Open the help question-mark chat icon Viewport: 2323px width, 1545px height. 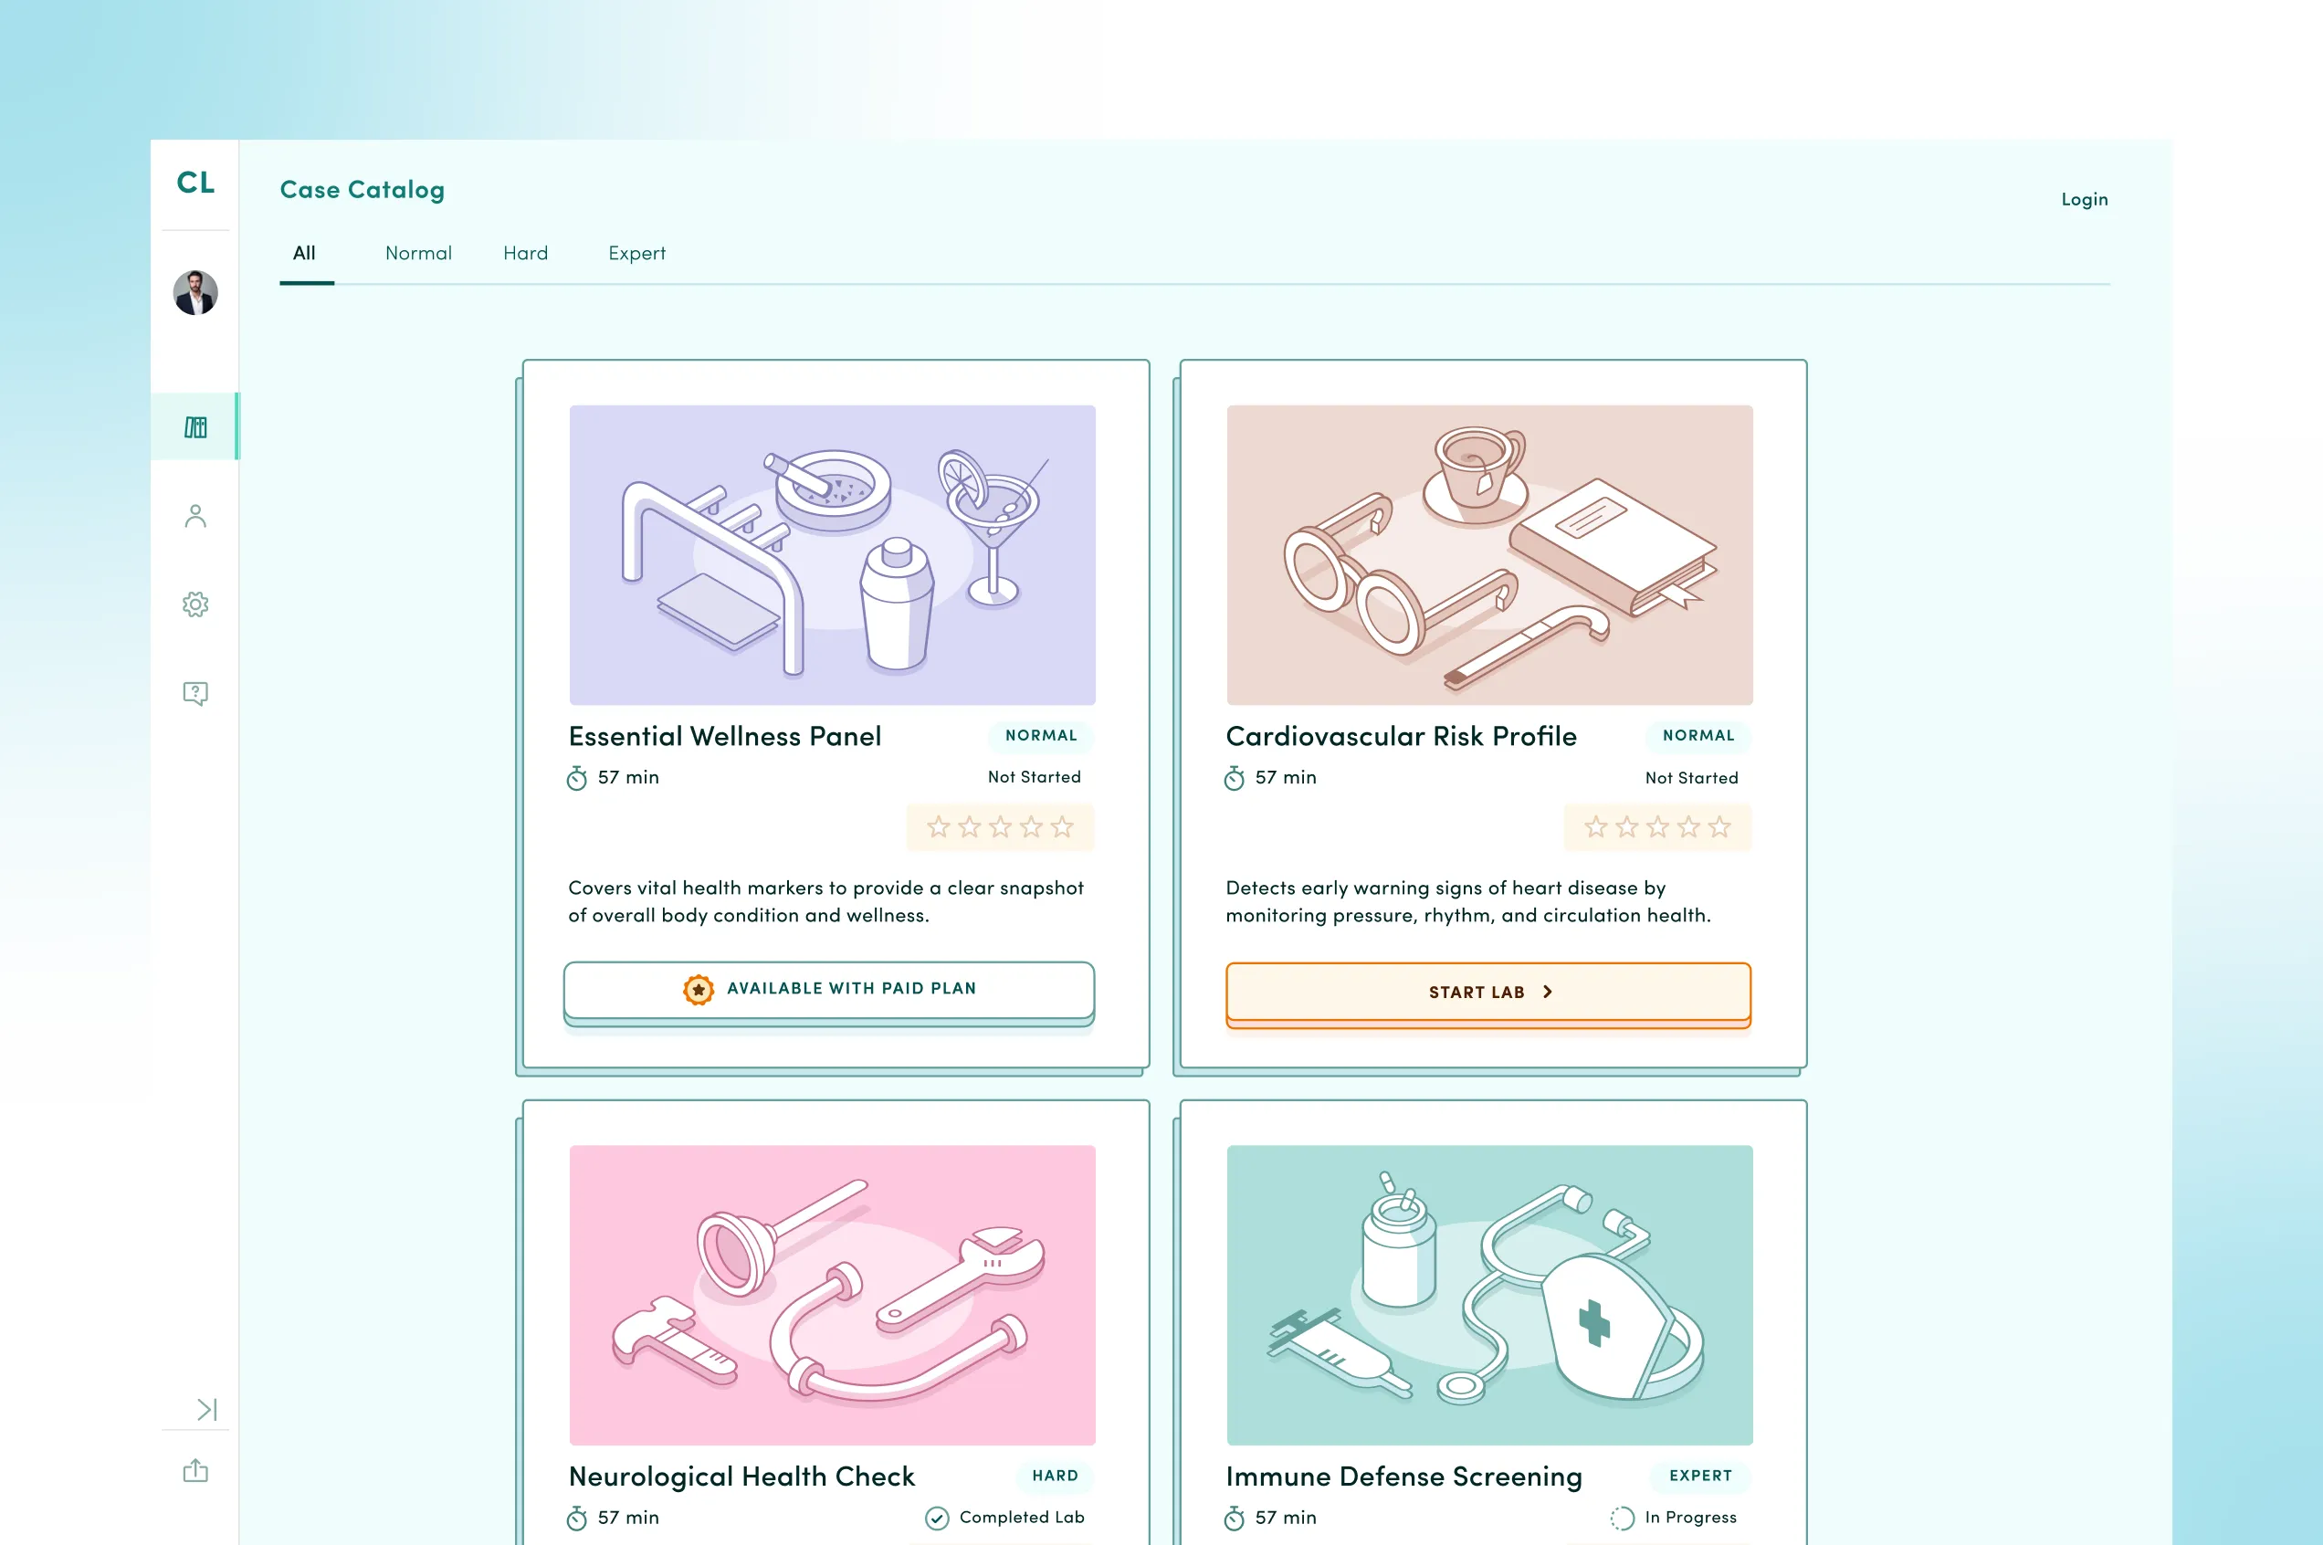pos(195,693)
